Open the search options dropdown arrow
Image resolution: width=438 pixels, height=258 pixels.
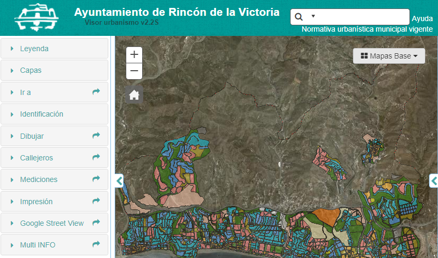click(x=313, y=16)
